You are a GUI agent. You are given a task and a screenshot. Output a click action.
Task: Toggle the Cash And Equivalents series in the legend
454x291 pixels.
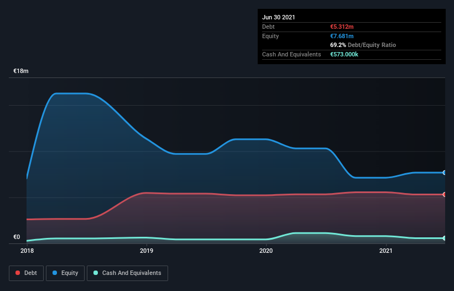[x=127, y=273]
